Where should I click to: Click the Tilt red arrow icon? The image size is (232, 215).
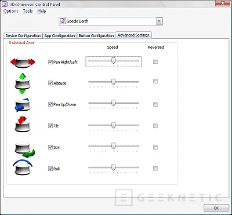coord(23,124)
